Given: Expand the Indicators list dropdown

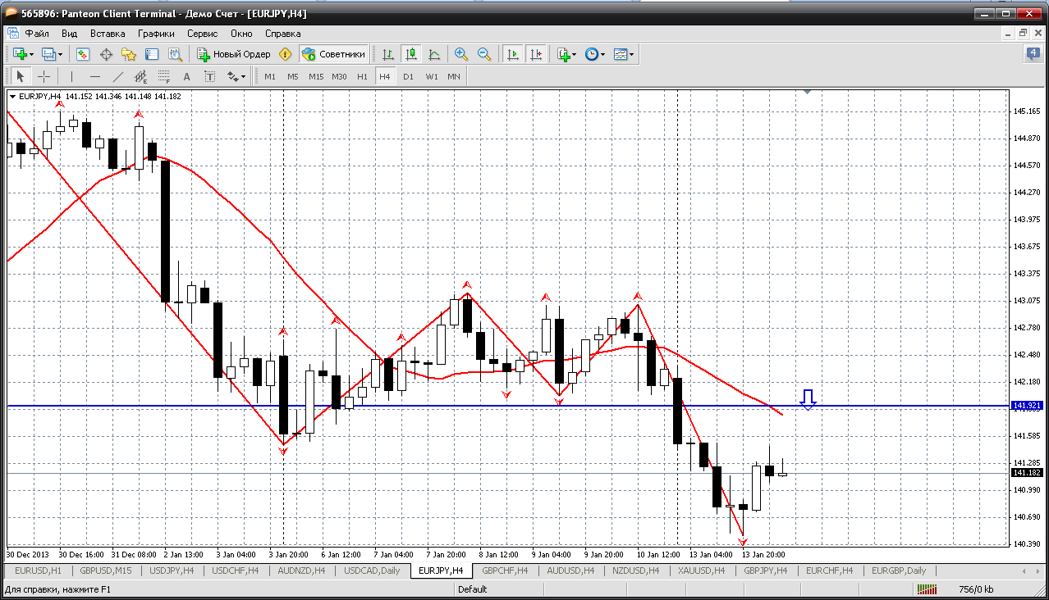Looking at the screenshot, I should tap(574, 55).
